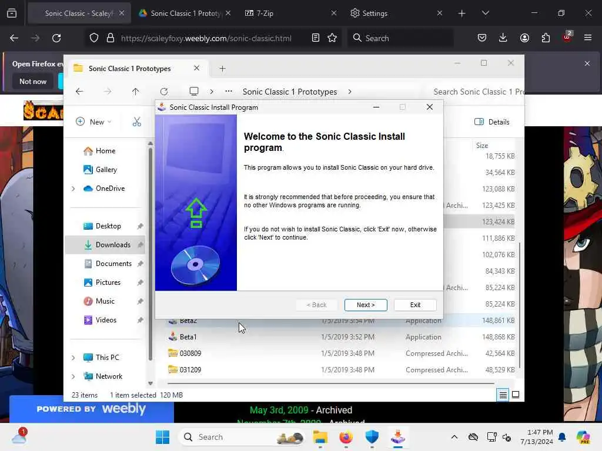Viewport: 602px width, 451px height.
Task: Select 031209 compressed archive
Action: pyautogui.click(x=341, y=370)
